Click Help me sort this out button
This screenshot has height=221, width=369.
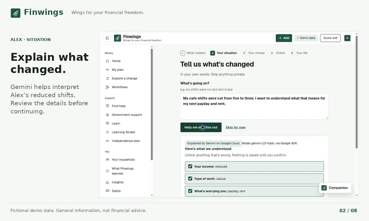[x=201, y=127]
